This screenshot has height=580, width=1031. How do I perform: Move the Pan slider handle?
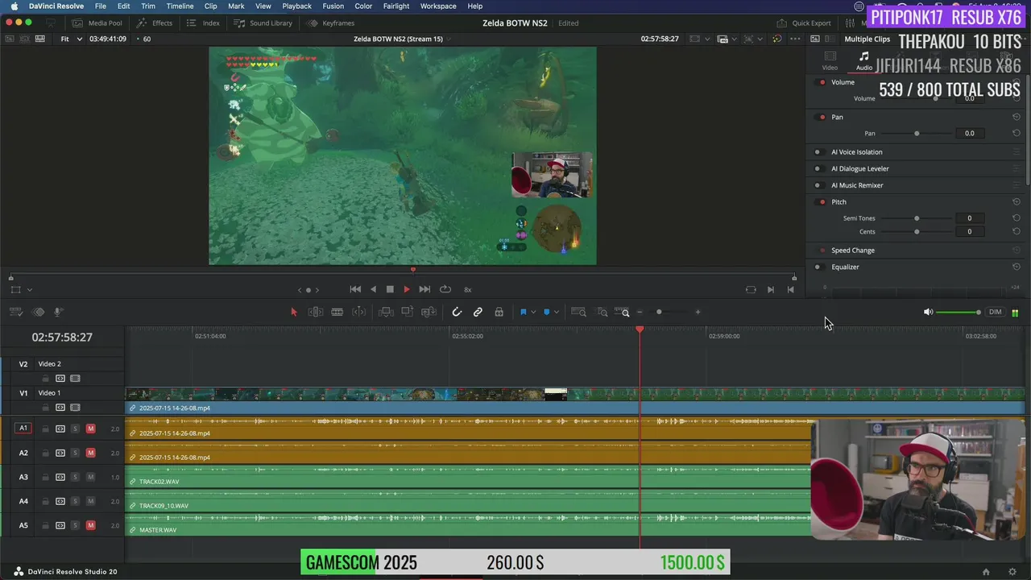(917, 133)
